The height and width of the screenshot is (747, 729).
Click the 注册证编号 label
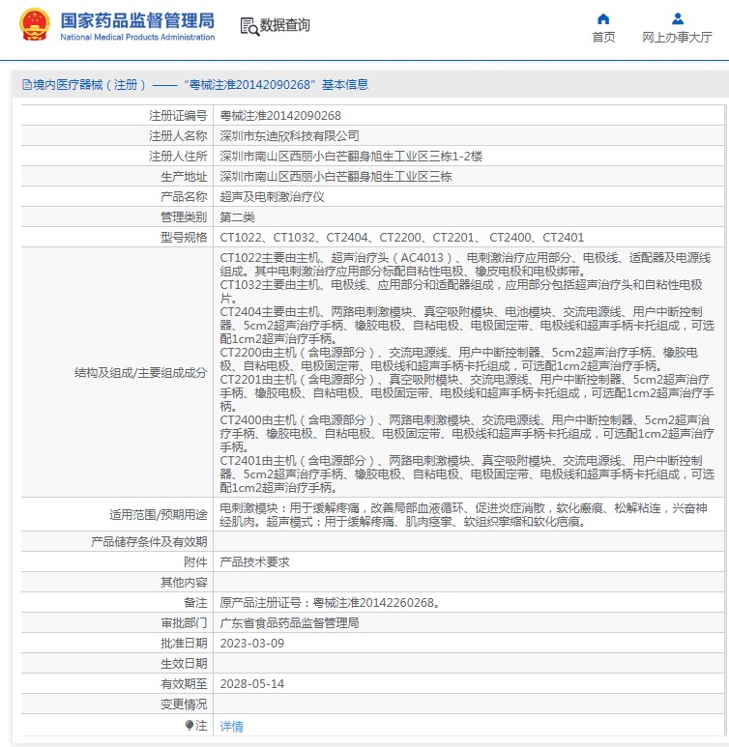pos(178,116)
